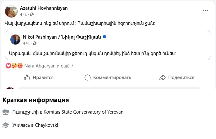
Task: Click the care hug reaction icon
Action: 14,66
